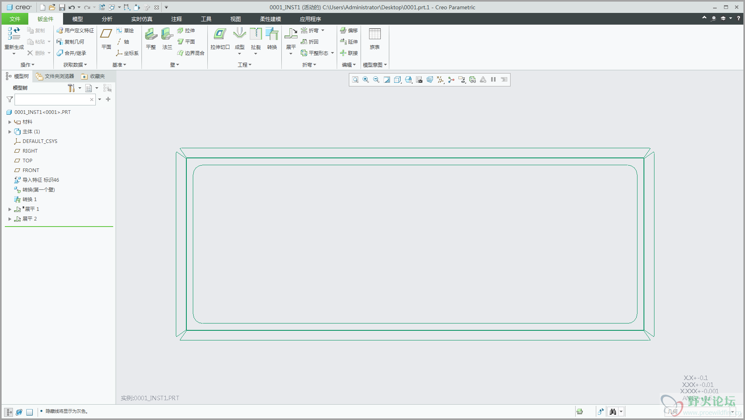Click the datum Plane (平面) tool
Viewport: 745px width, 420px height.
coord(106,39)
